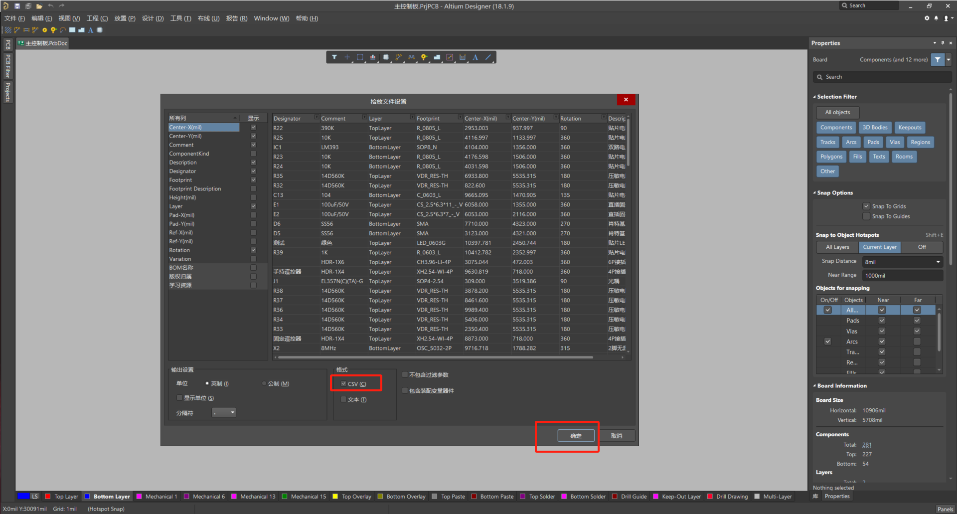Click the place line tool in the floating toolbar

click(x=488, y=57)
